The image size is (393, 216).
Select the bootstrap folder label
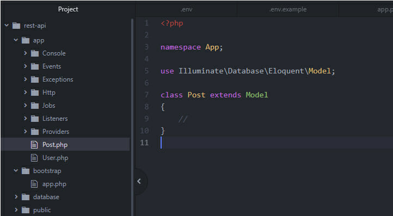(x=47, y=171)
